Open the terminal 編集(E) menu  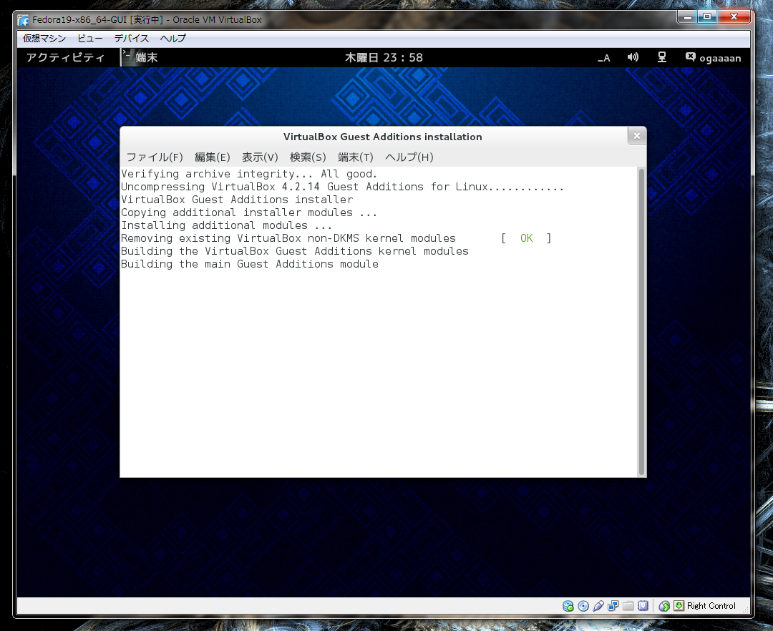pos(213,157)
